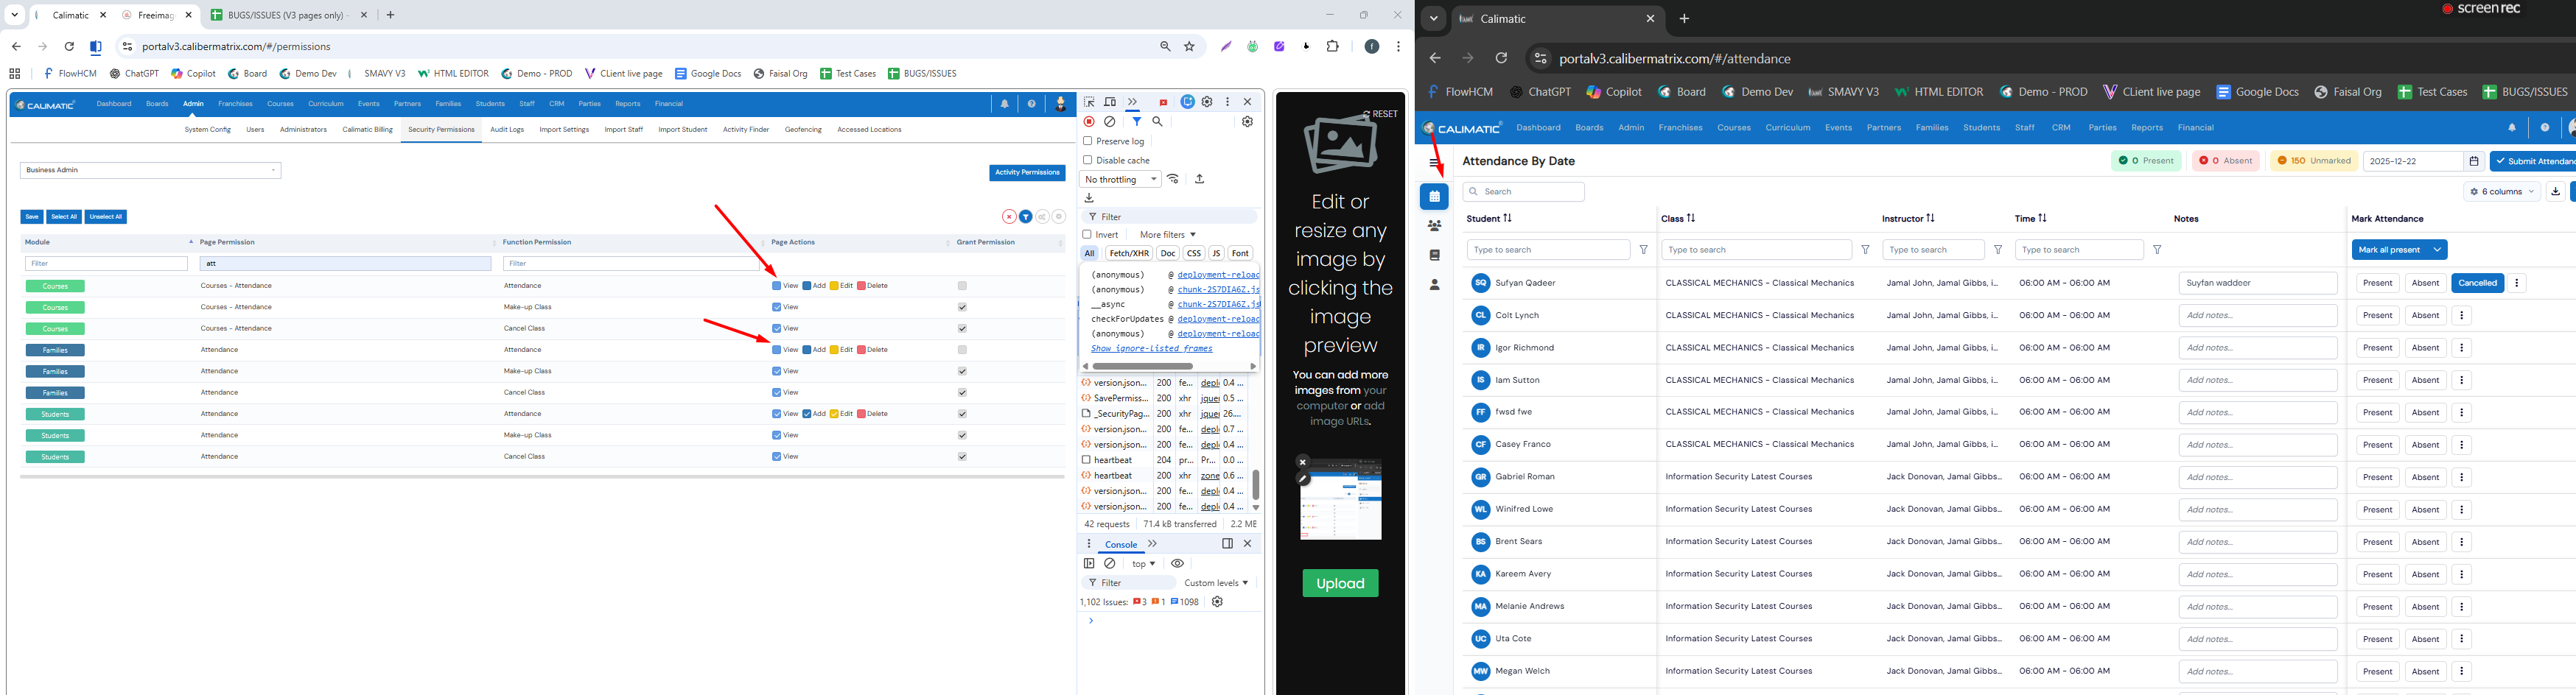The height and width of the screenshot is (695, 2576).
Task: Click Show ignore-listed frames link
Action: 1151,348
